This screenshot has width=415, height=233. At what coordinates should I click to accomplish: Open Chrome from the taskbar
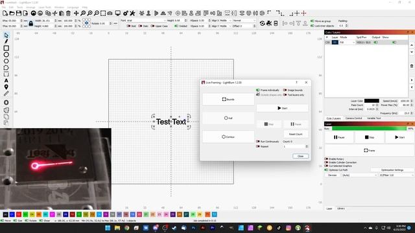coord(127,228)
